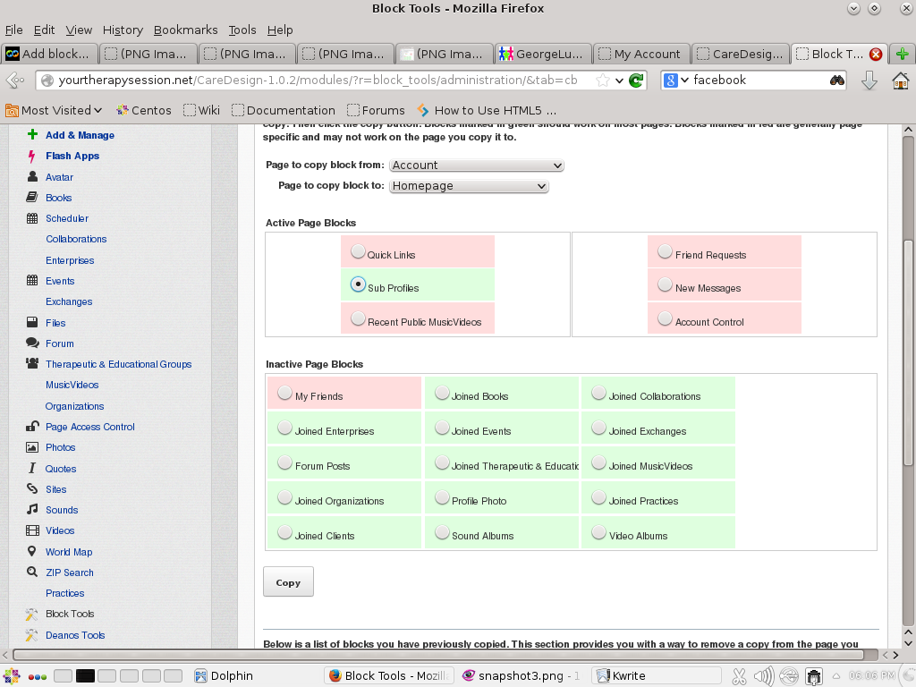Click the World Map pin icon
The height and width of the screenshot is (687, 916).
point(32,552)
